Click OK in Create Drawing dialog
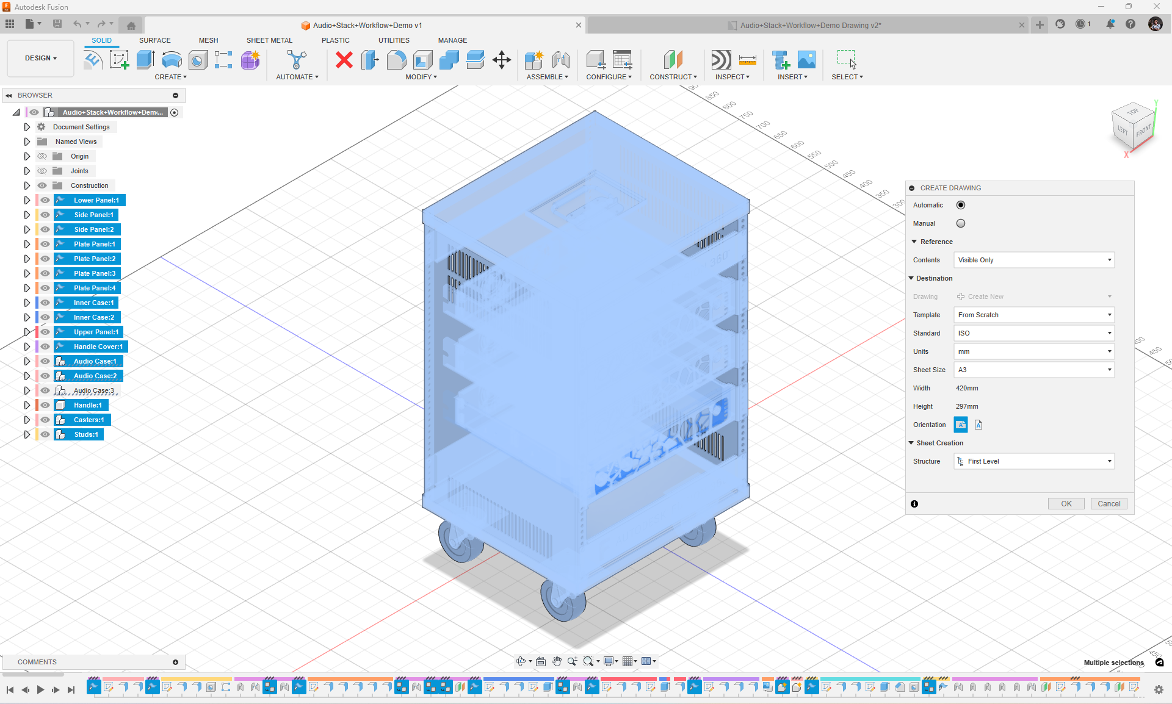1172x704 pixels. pyautogui.click(x=1066, y=504)
